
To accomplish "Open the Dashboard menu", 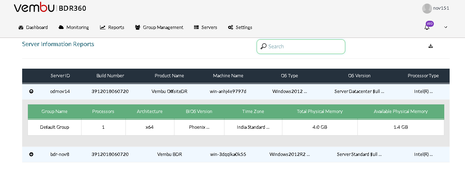I will point(33,28).
